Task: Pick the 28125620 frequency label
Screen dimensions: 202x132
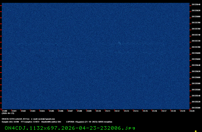Action: 196,71
